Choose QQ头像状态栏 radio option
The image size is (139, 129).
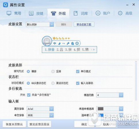coord(28,83)
